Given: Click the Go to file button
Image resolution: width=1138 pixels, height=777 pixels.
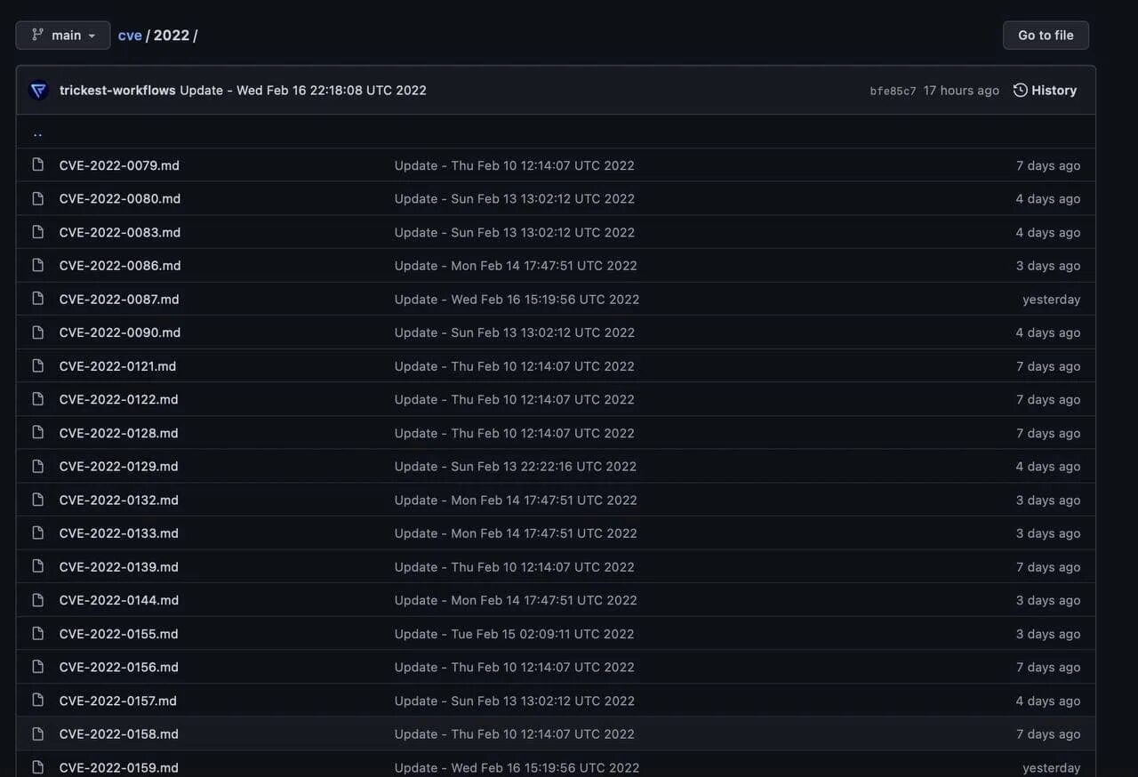Looking at the screenshot, I should [x=1046, y=36].
